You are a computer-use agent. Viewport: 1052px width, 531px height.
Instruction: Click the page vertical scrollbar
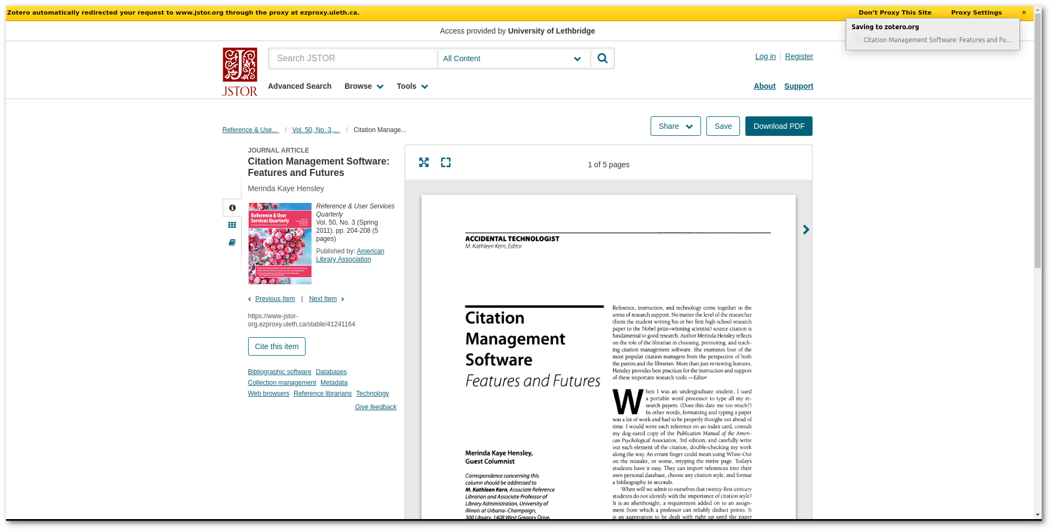click(1037, 141)
